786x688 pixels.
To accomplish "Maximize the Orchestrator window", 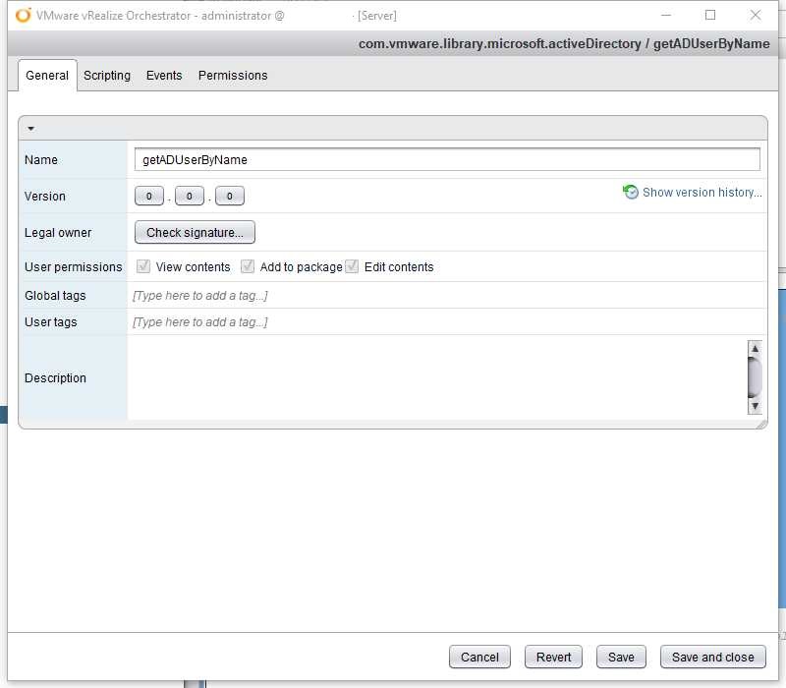I will (710, 15).
